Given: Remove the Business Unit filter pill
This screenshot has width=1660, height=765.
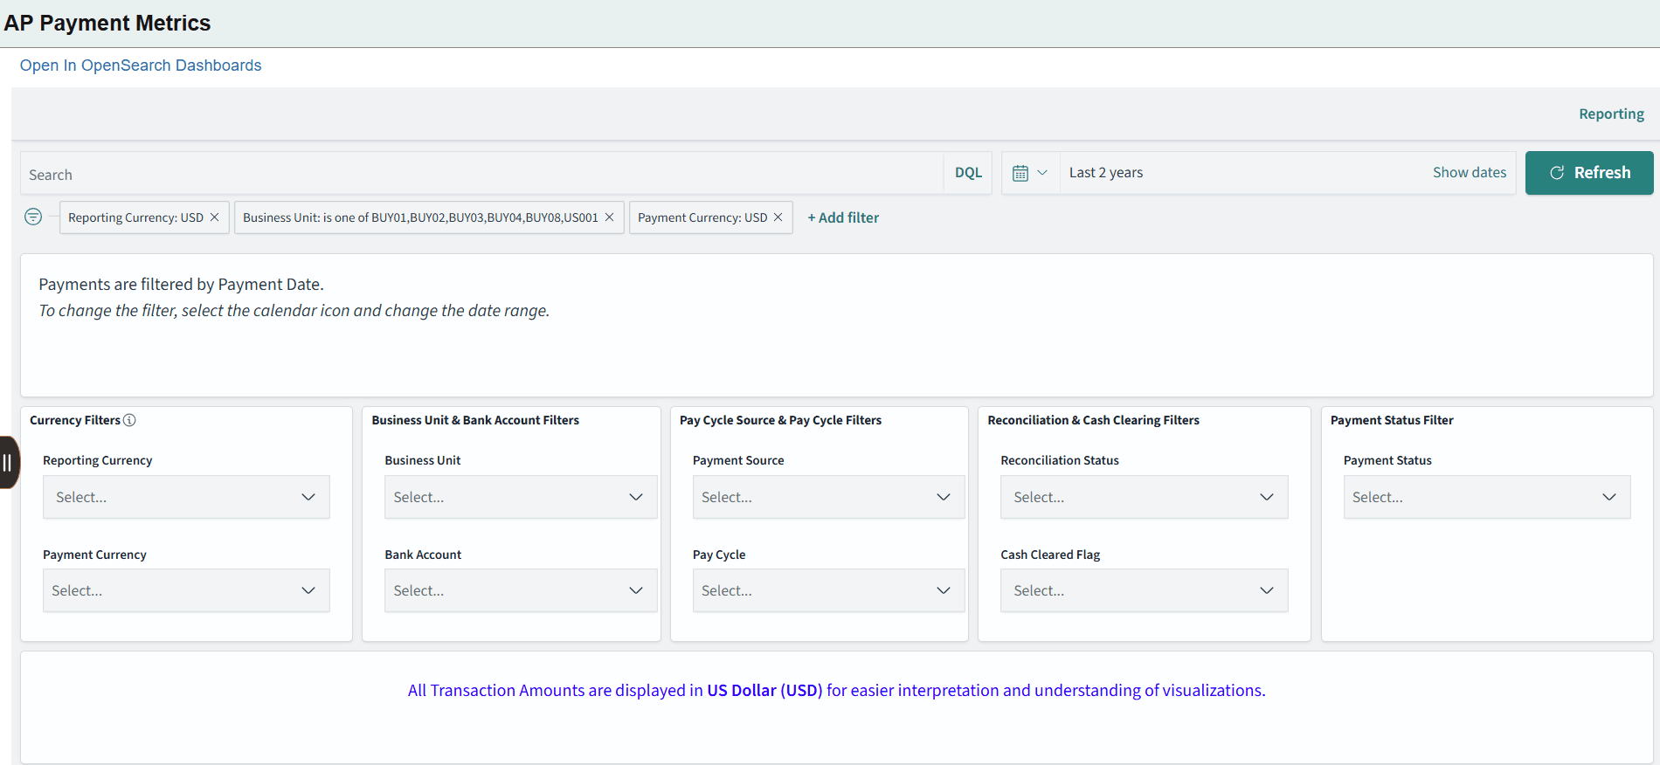Looking at the screenshot, I should [609, 217].
